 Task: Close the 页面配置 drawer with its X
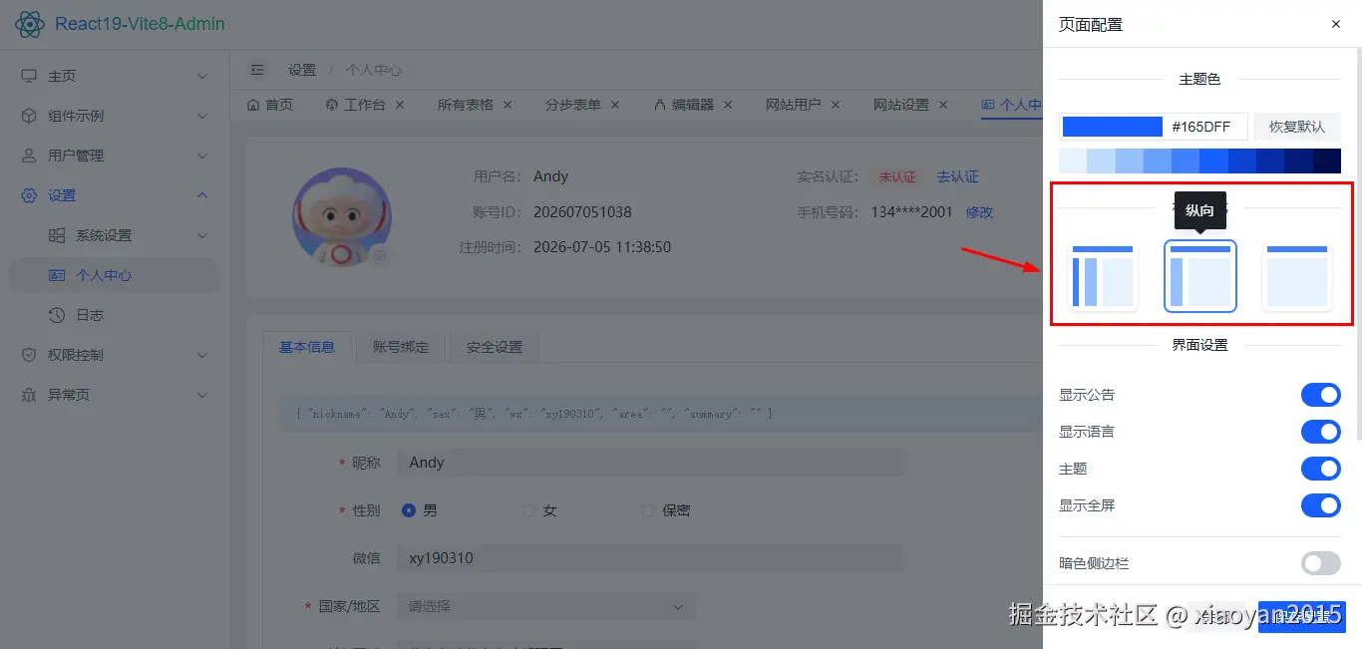[x=1336, y=24]
